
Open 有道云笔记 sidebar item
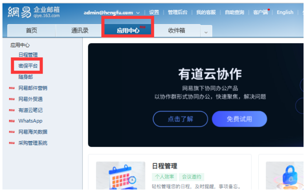(x=31, y=110)
